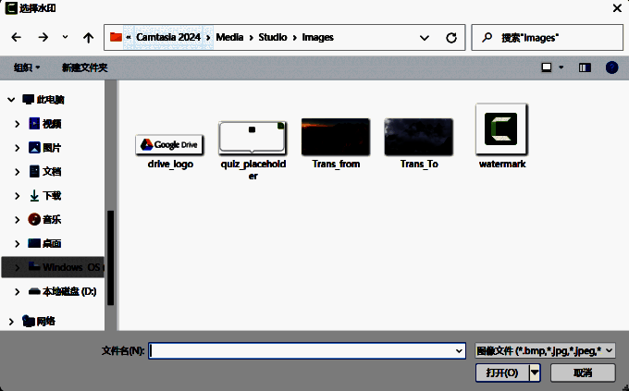Click the 打开 button

coord(502,373)
